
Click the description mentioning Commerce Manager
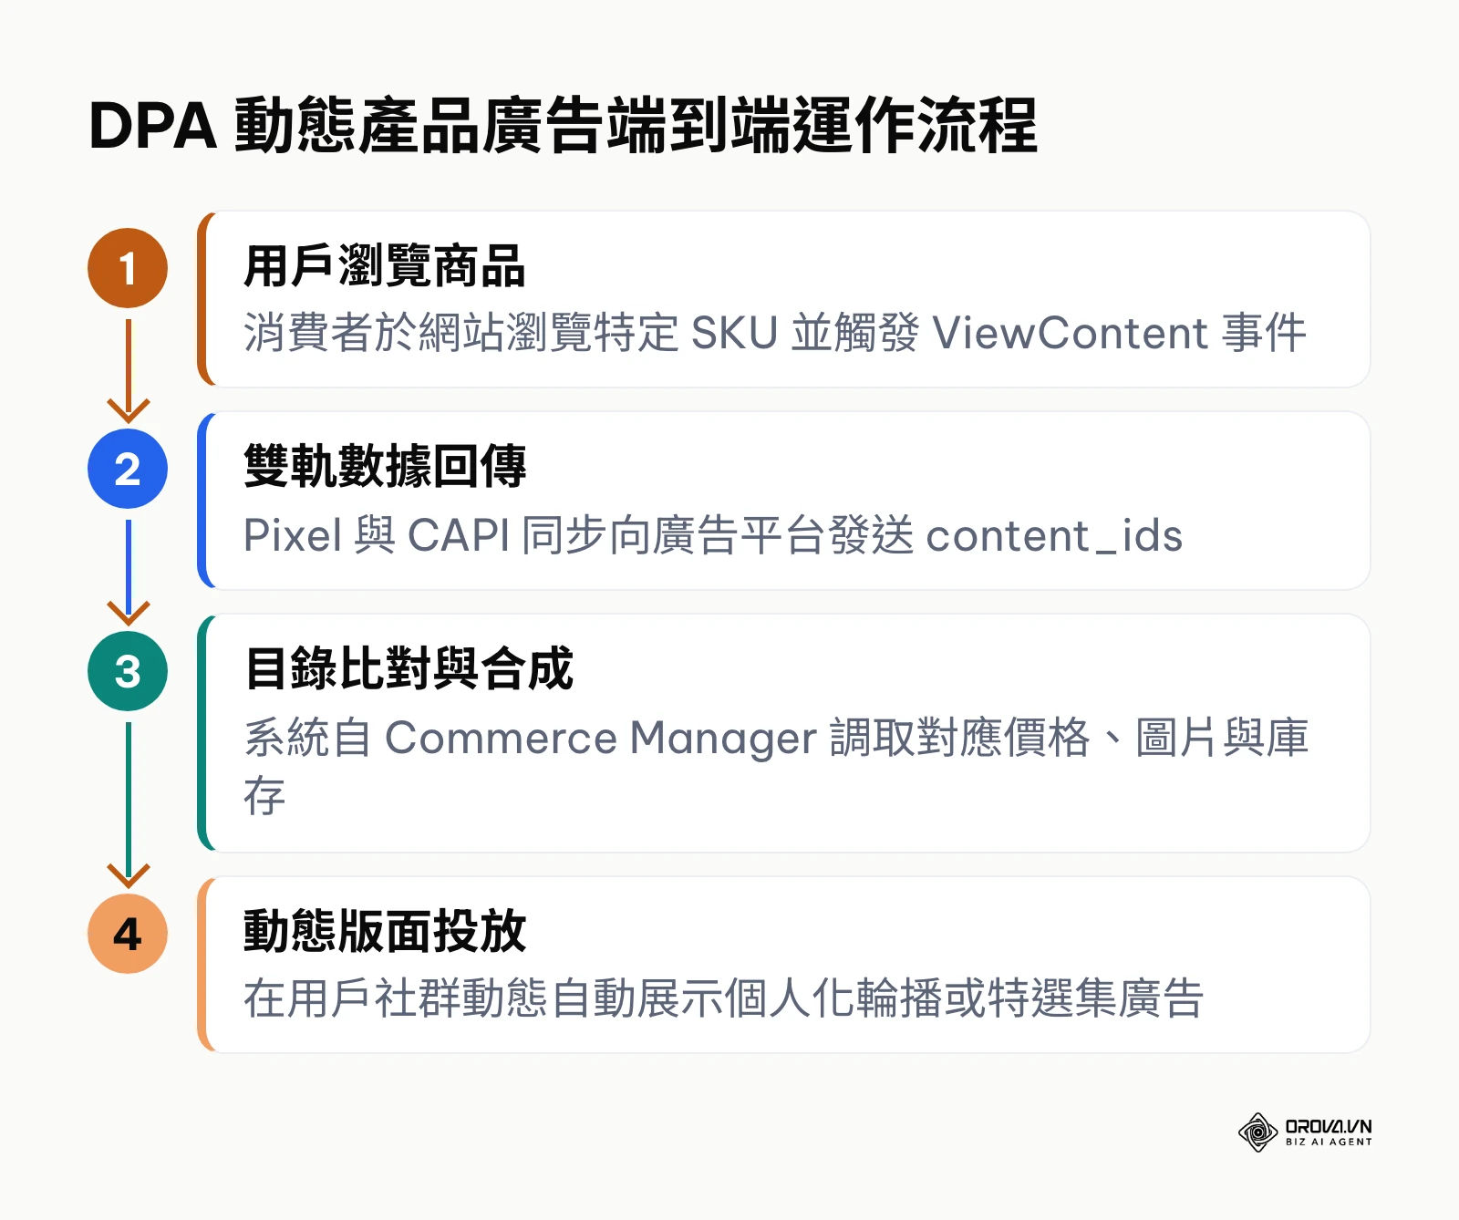point(776,766)
